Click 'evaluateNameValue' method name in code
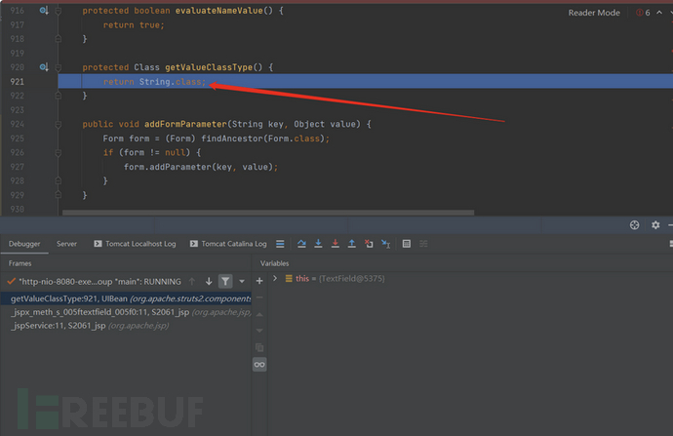This screenshot has width=673, height=436. pyautogui.click(x=218, y=11)
